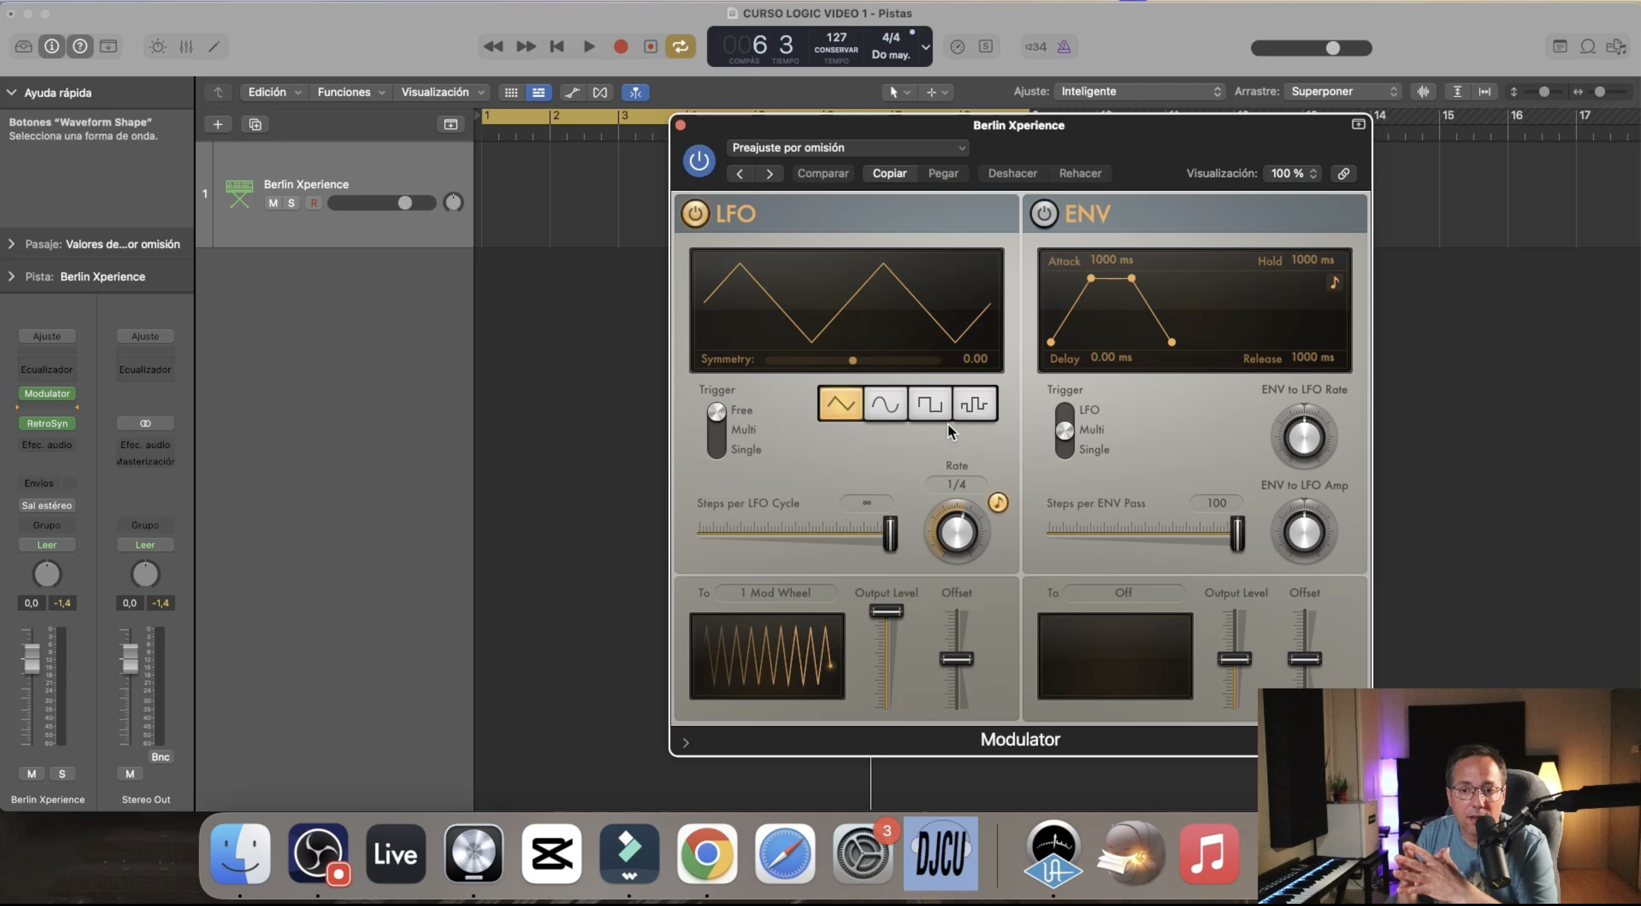Open the Preajuste por omisión preset dropdown

[847, 148]
